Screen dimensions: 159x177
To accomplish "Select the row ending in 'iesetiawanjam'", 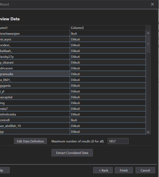I will 73,34.
